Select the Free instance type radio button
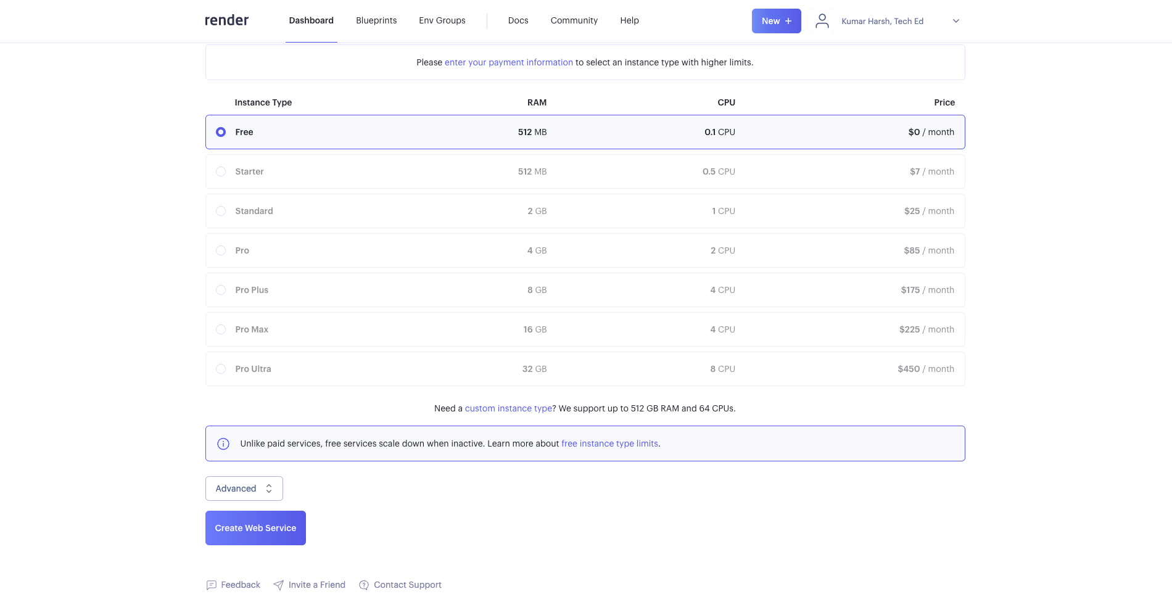1172x602 pixels. coord(221,132)
